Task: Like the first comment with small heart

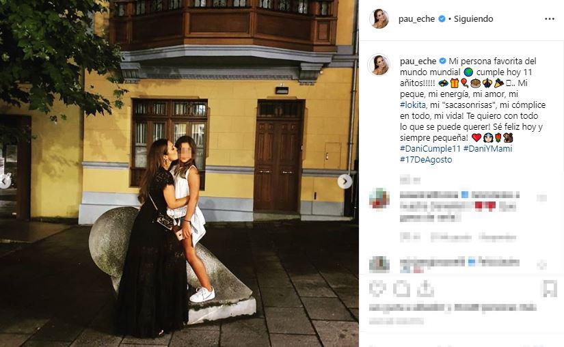Action: coord(541,197)
